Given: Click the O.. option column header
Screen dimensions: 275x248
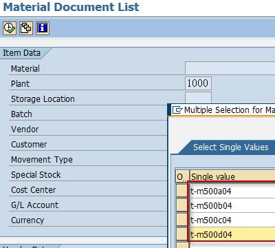Looking at the screenshot, I should 182,176.
